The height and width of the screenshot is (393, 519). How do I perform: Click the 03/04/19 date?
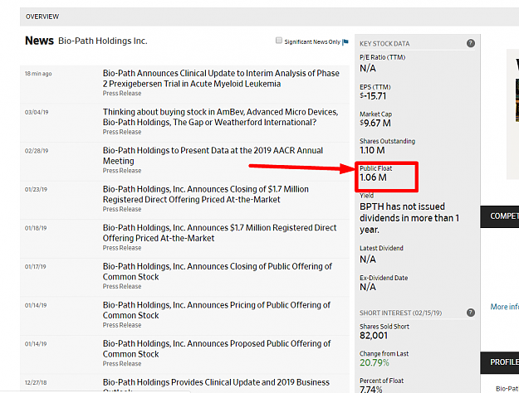[x=37, y=112]
